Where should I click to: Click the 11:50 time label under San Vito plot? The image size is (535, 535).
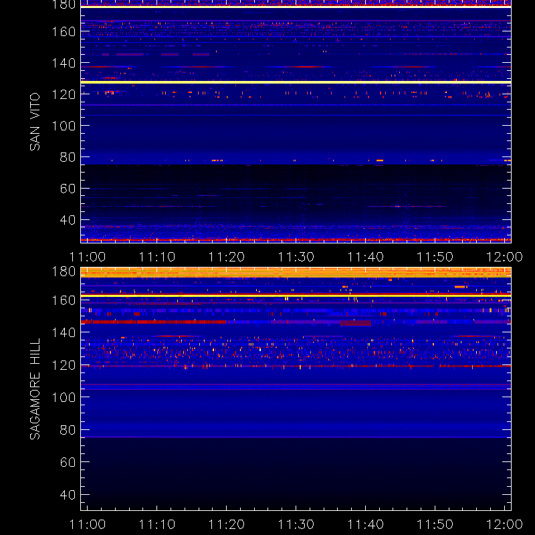[435, 257]
